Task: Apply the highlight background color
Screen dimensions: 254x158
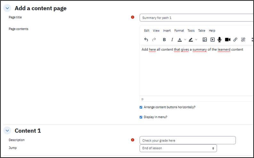Action: [x=191, y=40]
